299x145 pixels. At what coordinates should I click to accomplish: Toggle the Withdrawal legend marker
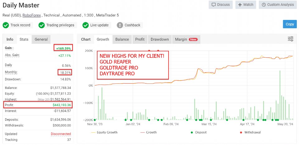coord(250,132)
